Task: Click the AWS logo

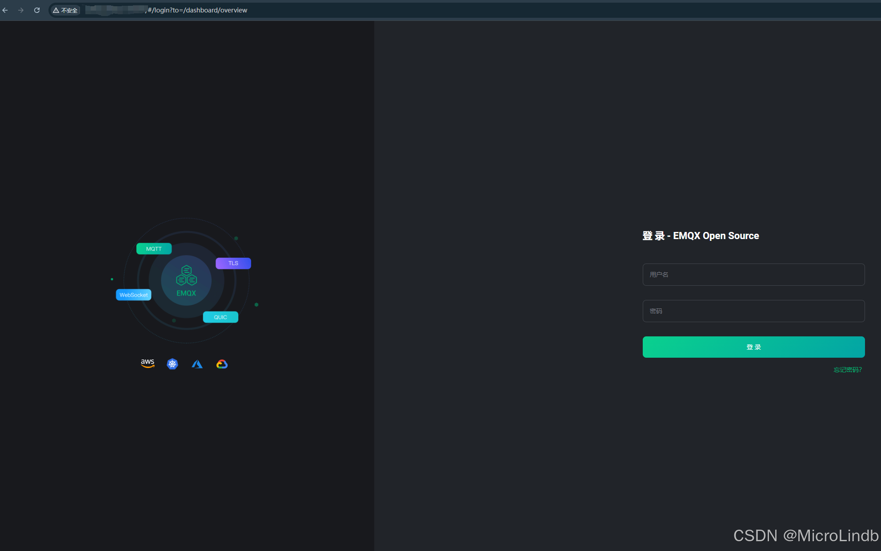Action: 148,363
